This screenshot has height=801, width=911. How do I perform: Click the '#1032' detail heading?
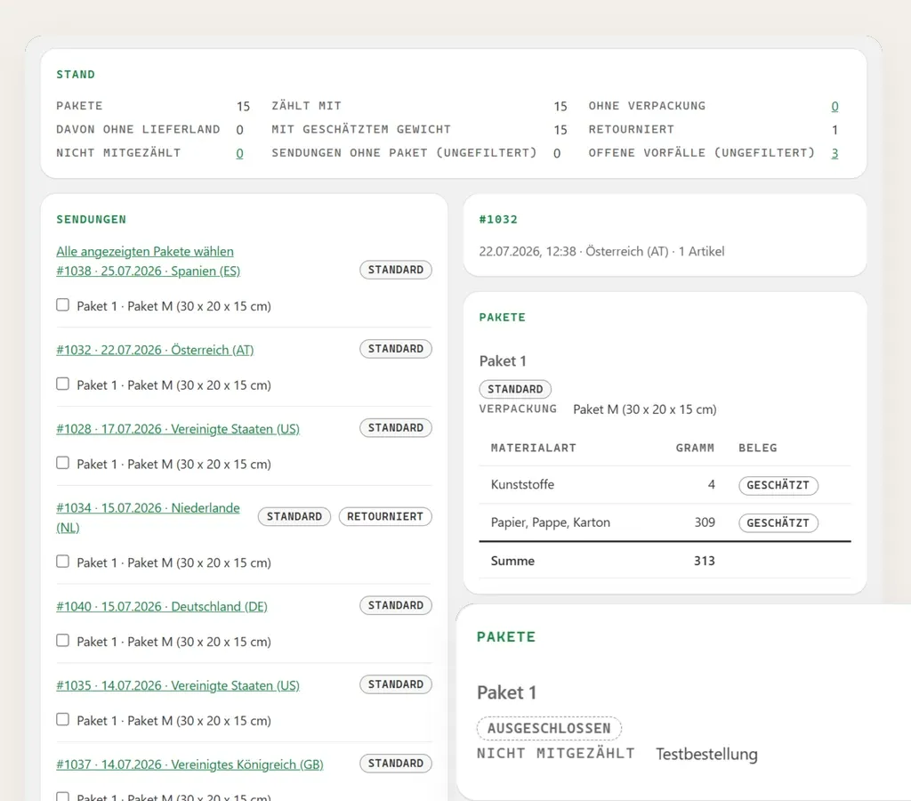click(498, 220)
